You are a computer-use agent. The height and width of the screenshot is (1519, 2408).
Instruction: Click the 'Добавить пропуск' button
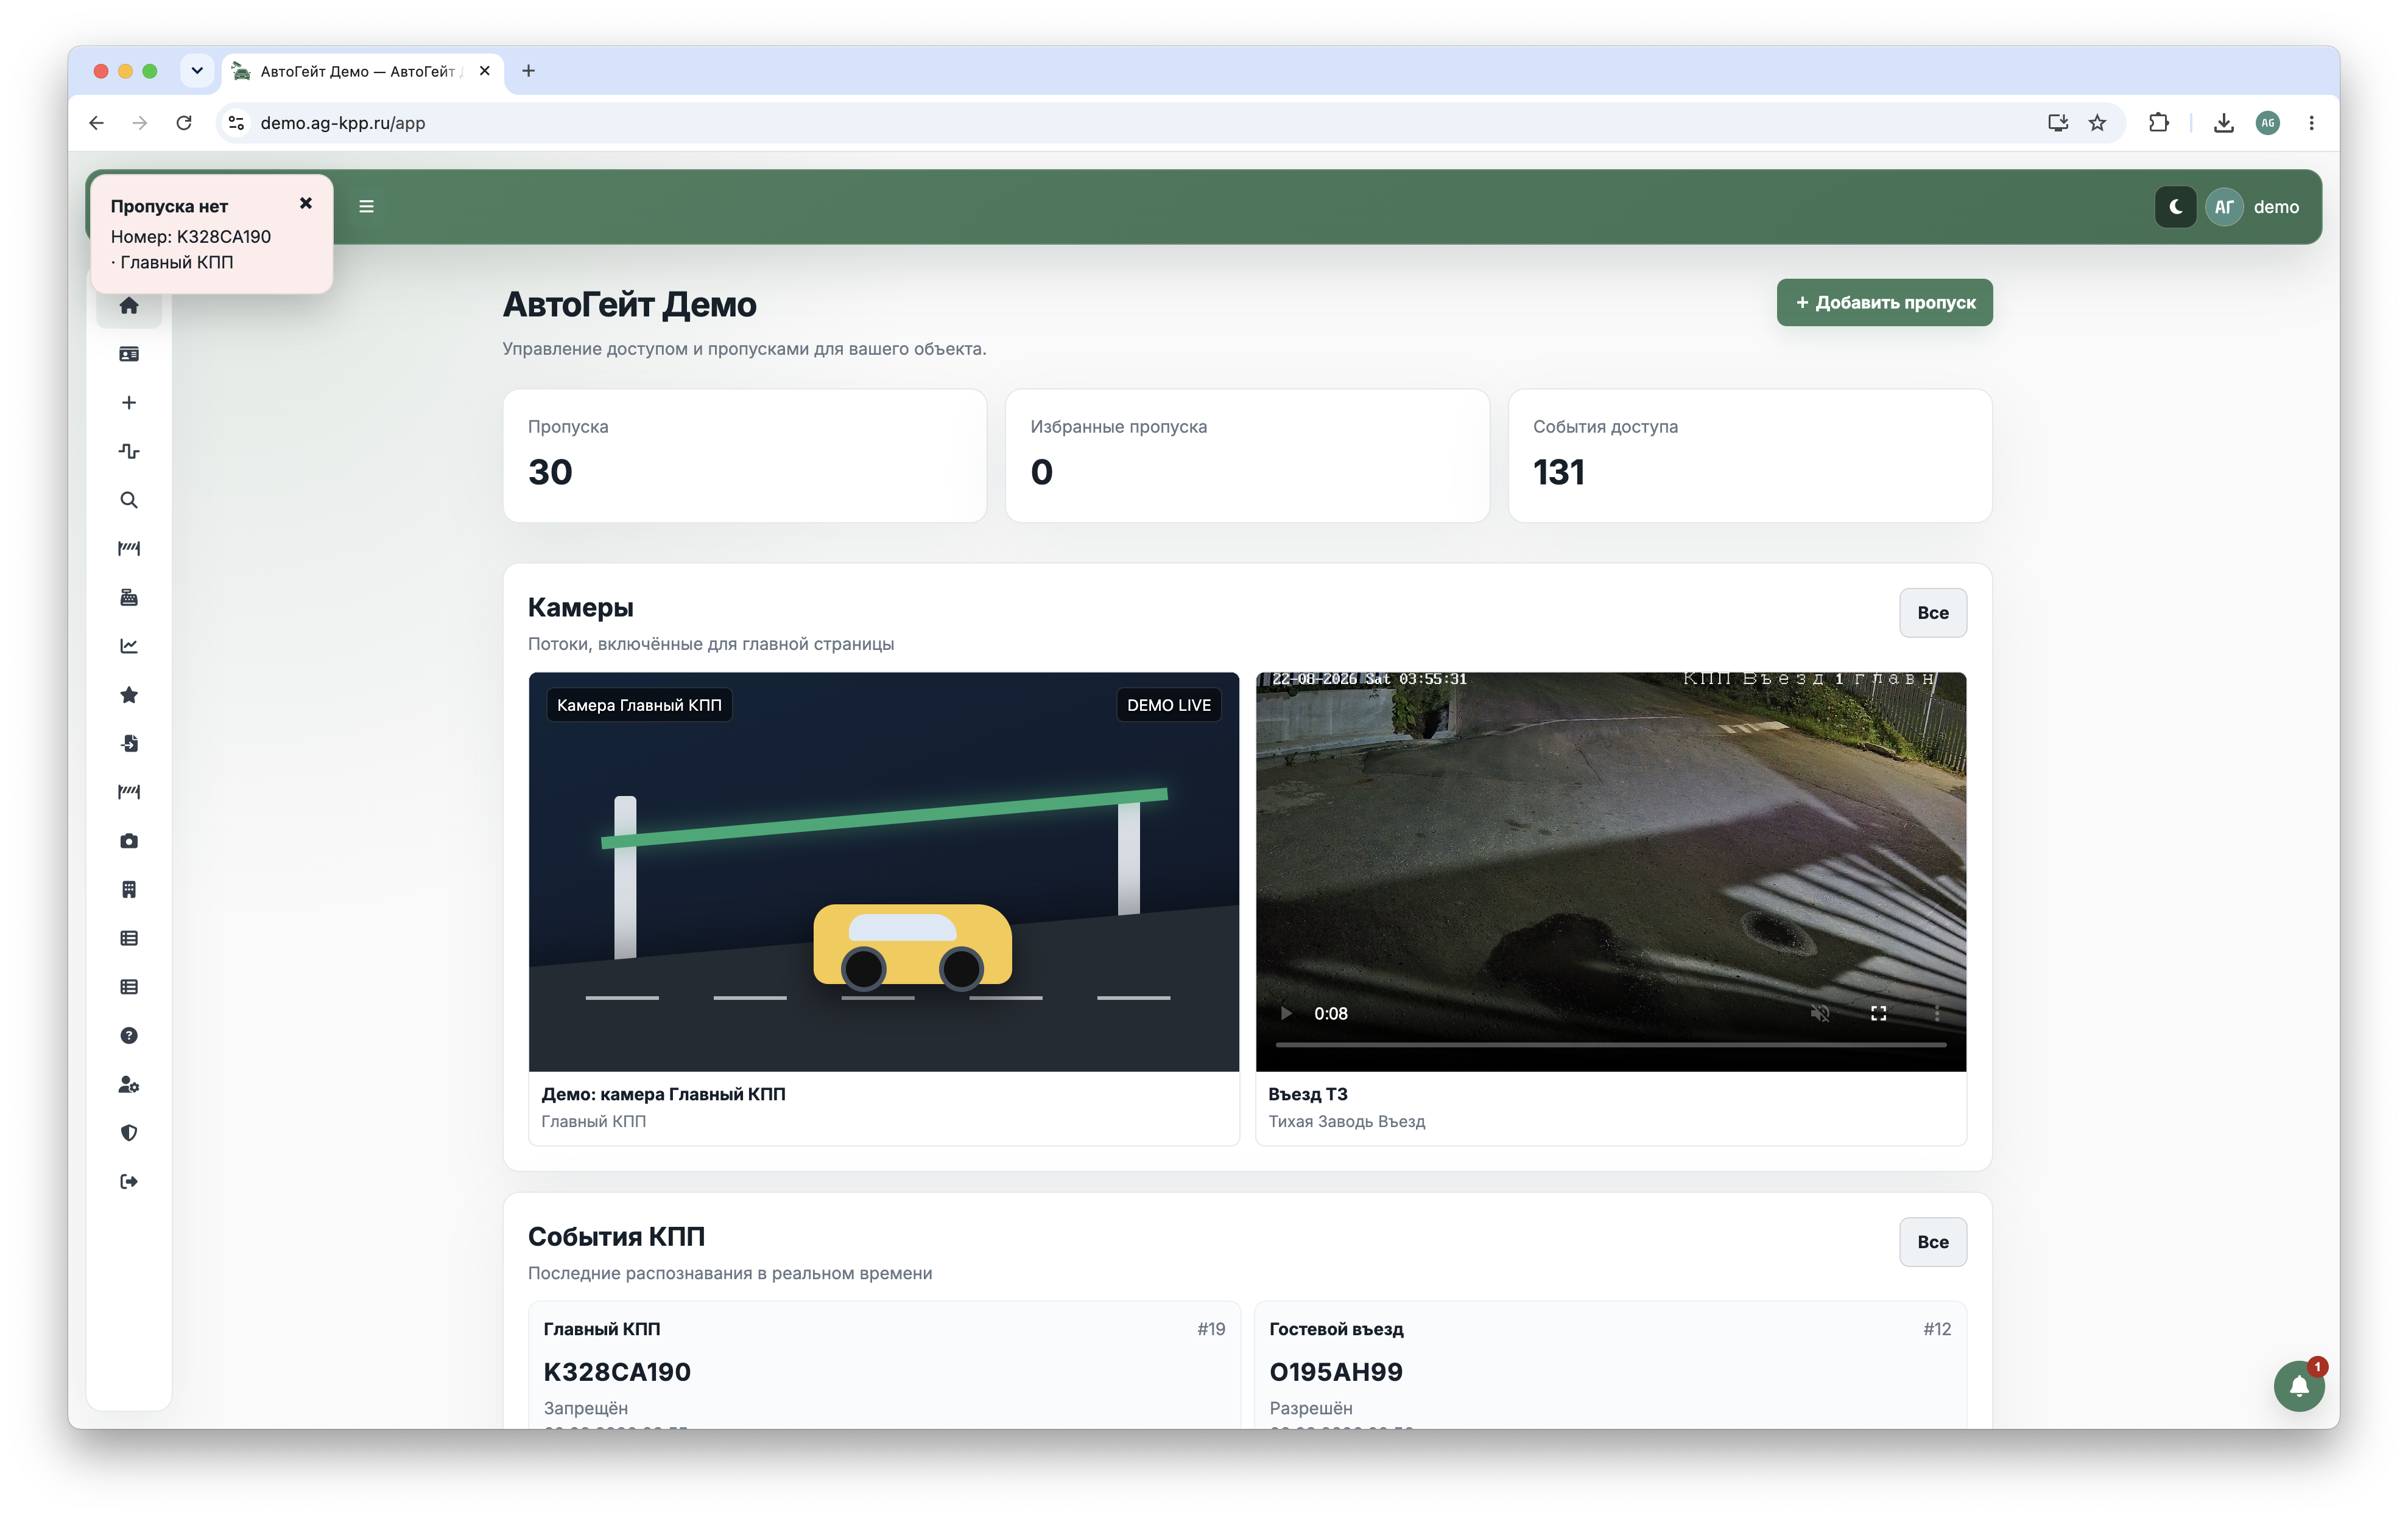point(1884,303)
